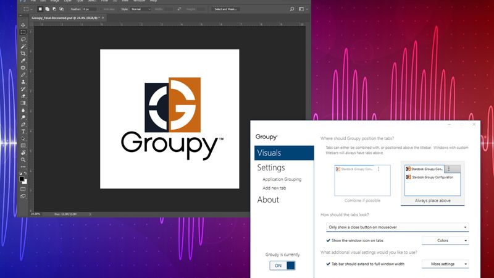
Task: Click the swap width and height icon
Action: click(x=179, y=9)
